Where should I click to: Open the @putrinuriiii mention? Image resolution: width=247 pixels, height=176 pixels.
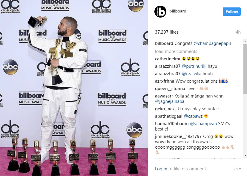(194, 66)
